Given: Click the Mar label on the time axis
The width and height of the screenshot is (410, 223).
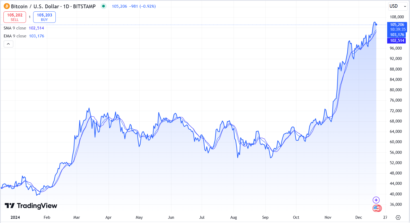Looking at the screenshot, I should (76, 217).
